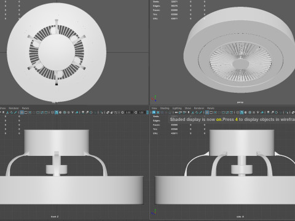
Task: Open the Lighting menu of the side view
Action: (177, 108)
